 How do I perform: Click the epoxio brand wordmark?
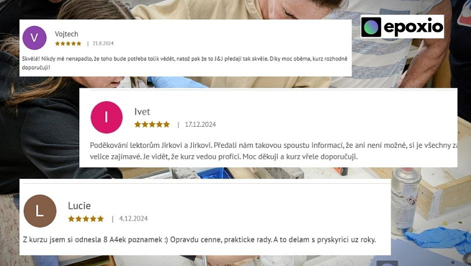413,27
